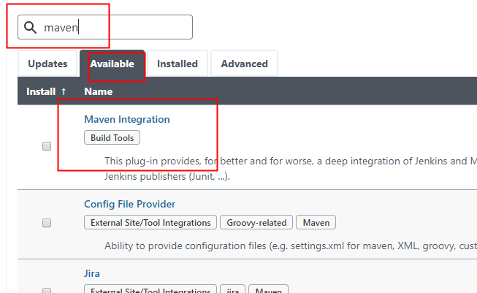
Task: Open the Maven Integration plugin link
Action: [127, 119]
